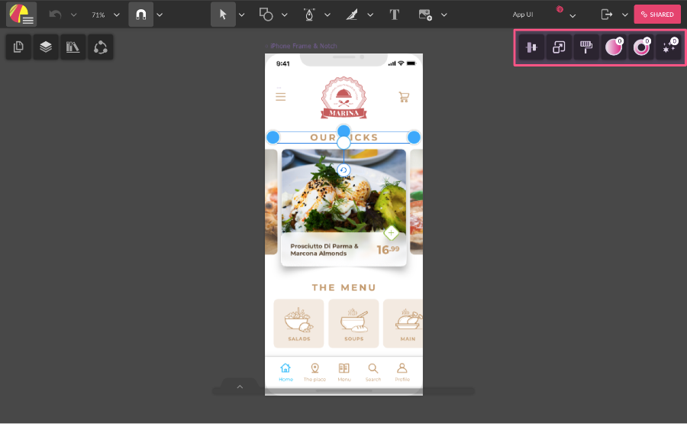
Task: Select the Shape tool
Action: (x=266, y=15)
